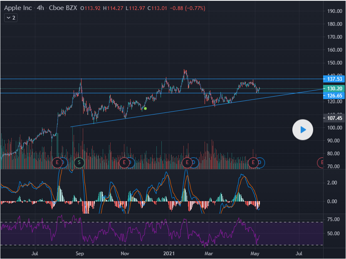
Task: Open the first Earnings 'E' marker before September
Action: pyautogui.click(x=58, y=162)
